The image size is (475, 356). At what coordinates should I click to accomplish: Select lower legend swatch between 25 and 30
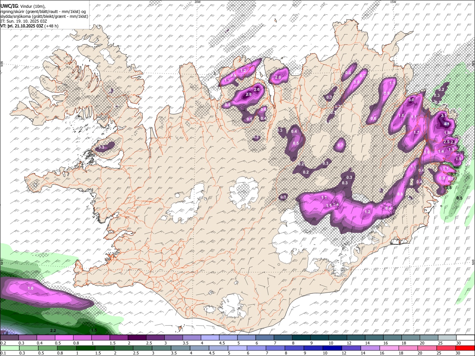446,348
